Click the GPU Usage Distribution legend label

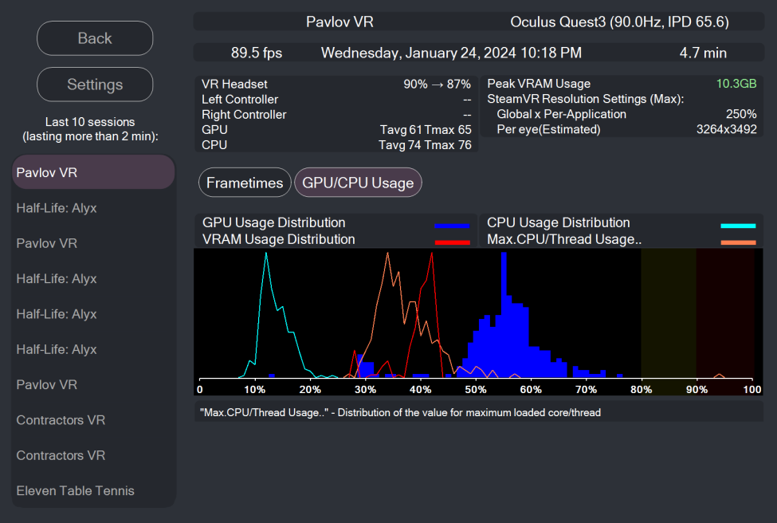pyautogui.click(x=274, y=223)
